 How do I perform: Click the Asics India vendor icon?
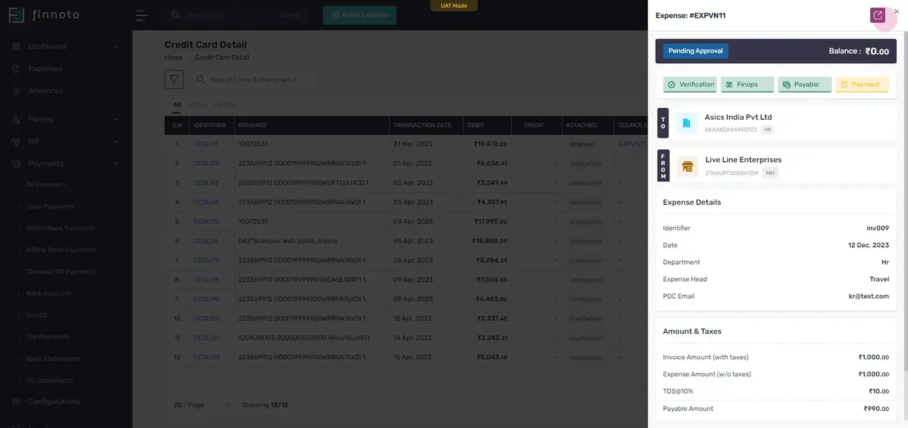point(687,123)
